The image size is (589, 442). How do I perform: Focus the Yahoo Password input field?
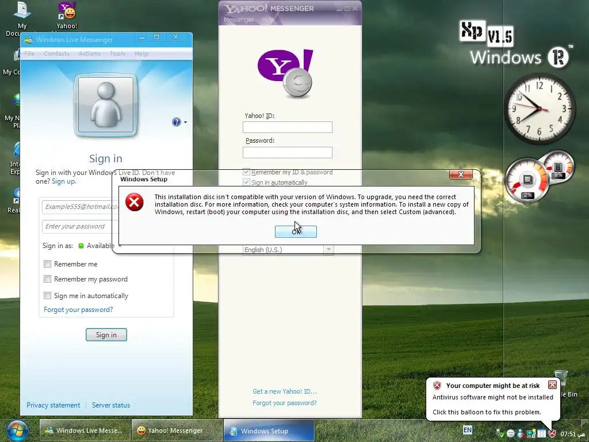[x=288, y=152]
